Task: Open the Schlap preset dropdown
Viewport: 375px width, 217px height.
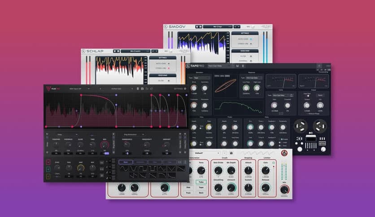Action: [x=135, y=51]
